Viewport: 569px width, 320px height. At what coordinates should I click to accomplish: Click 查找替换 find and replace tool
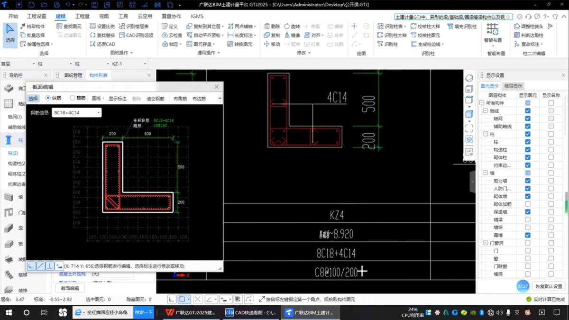102,35
